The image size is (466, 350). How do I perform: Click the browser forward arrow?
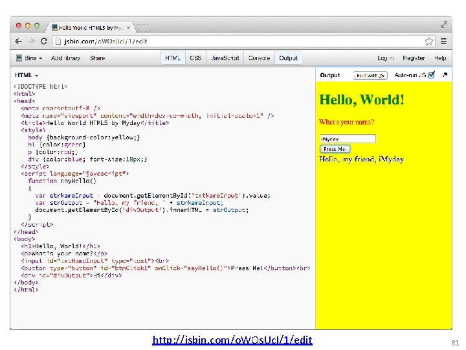point(31,41)
